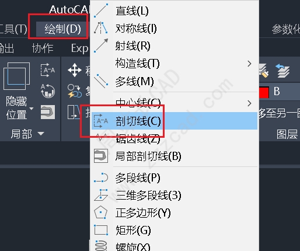300x251 pixels.
Task: Click the 局部剖切线(B) icon
Action: pyautogui.click(x=101, y=156)
